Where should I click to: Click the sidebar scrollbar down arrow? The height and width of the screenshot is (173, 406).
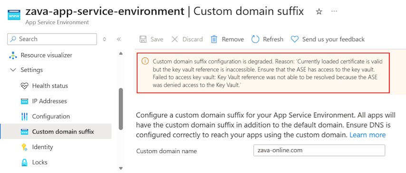(121, 168)
